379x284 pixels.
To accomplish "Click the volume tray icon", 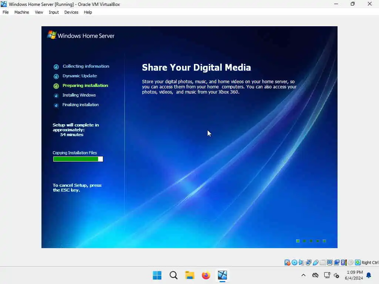I will 336,275.
